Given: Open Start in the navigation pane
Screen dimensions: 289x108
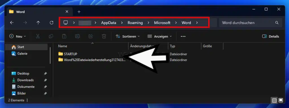Looking at the screenshot, I should [27, 47].
